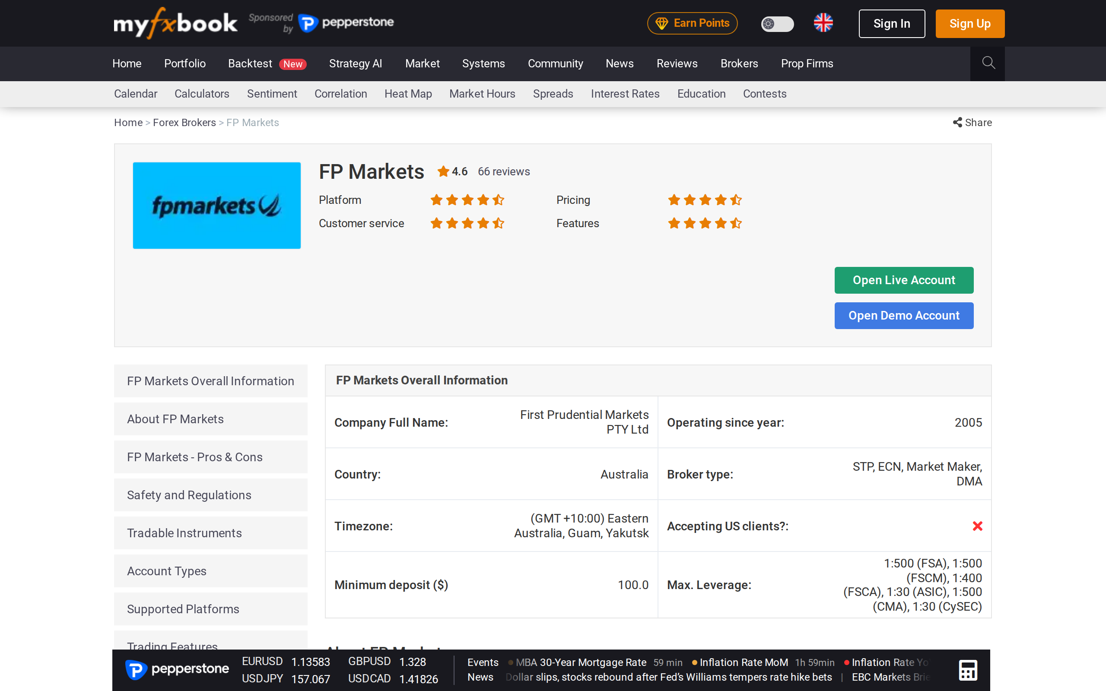1106x691 pixels.
Task: Open Contests in submenu bar
Action: click(765, 94)
